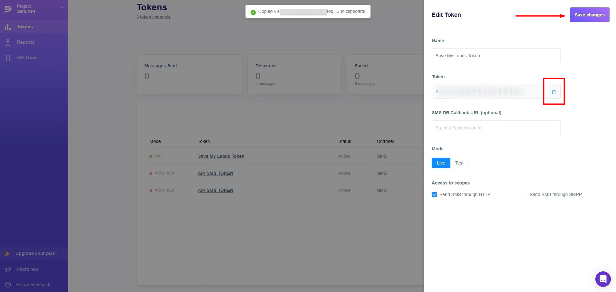616x292 pixels.
Task: Click the Tokens bar chart icon
Action: coord(8,27)
